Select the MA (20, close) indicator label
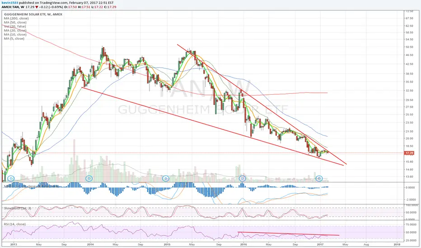The width and height of the screenshot is (421, 248). (x=15, y=30)
